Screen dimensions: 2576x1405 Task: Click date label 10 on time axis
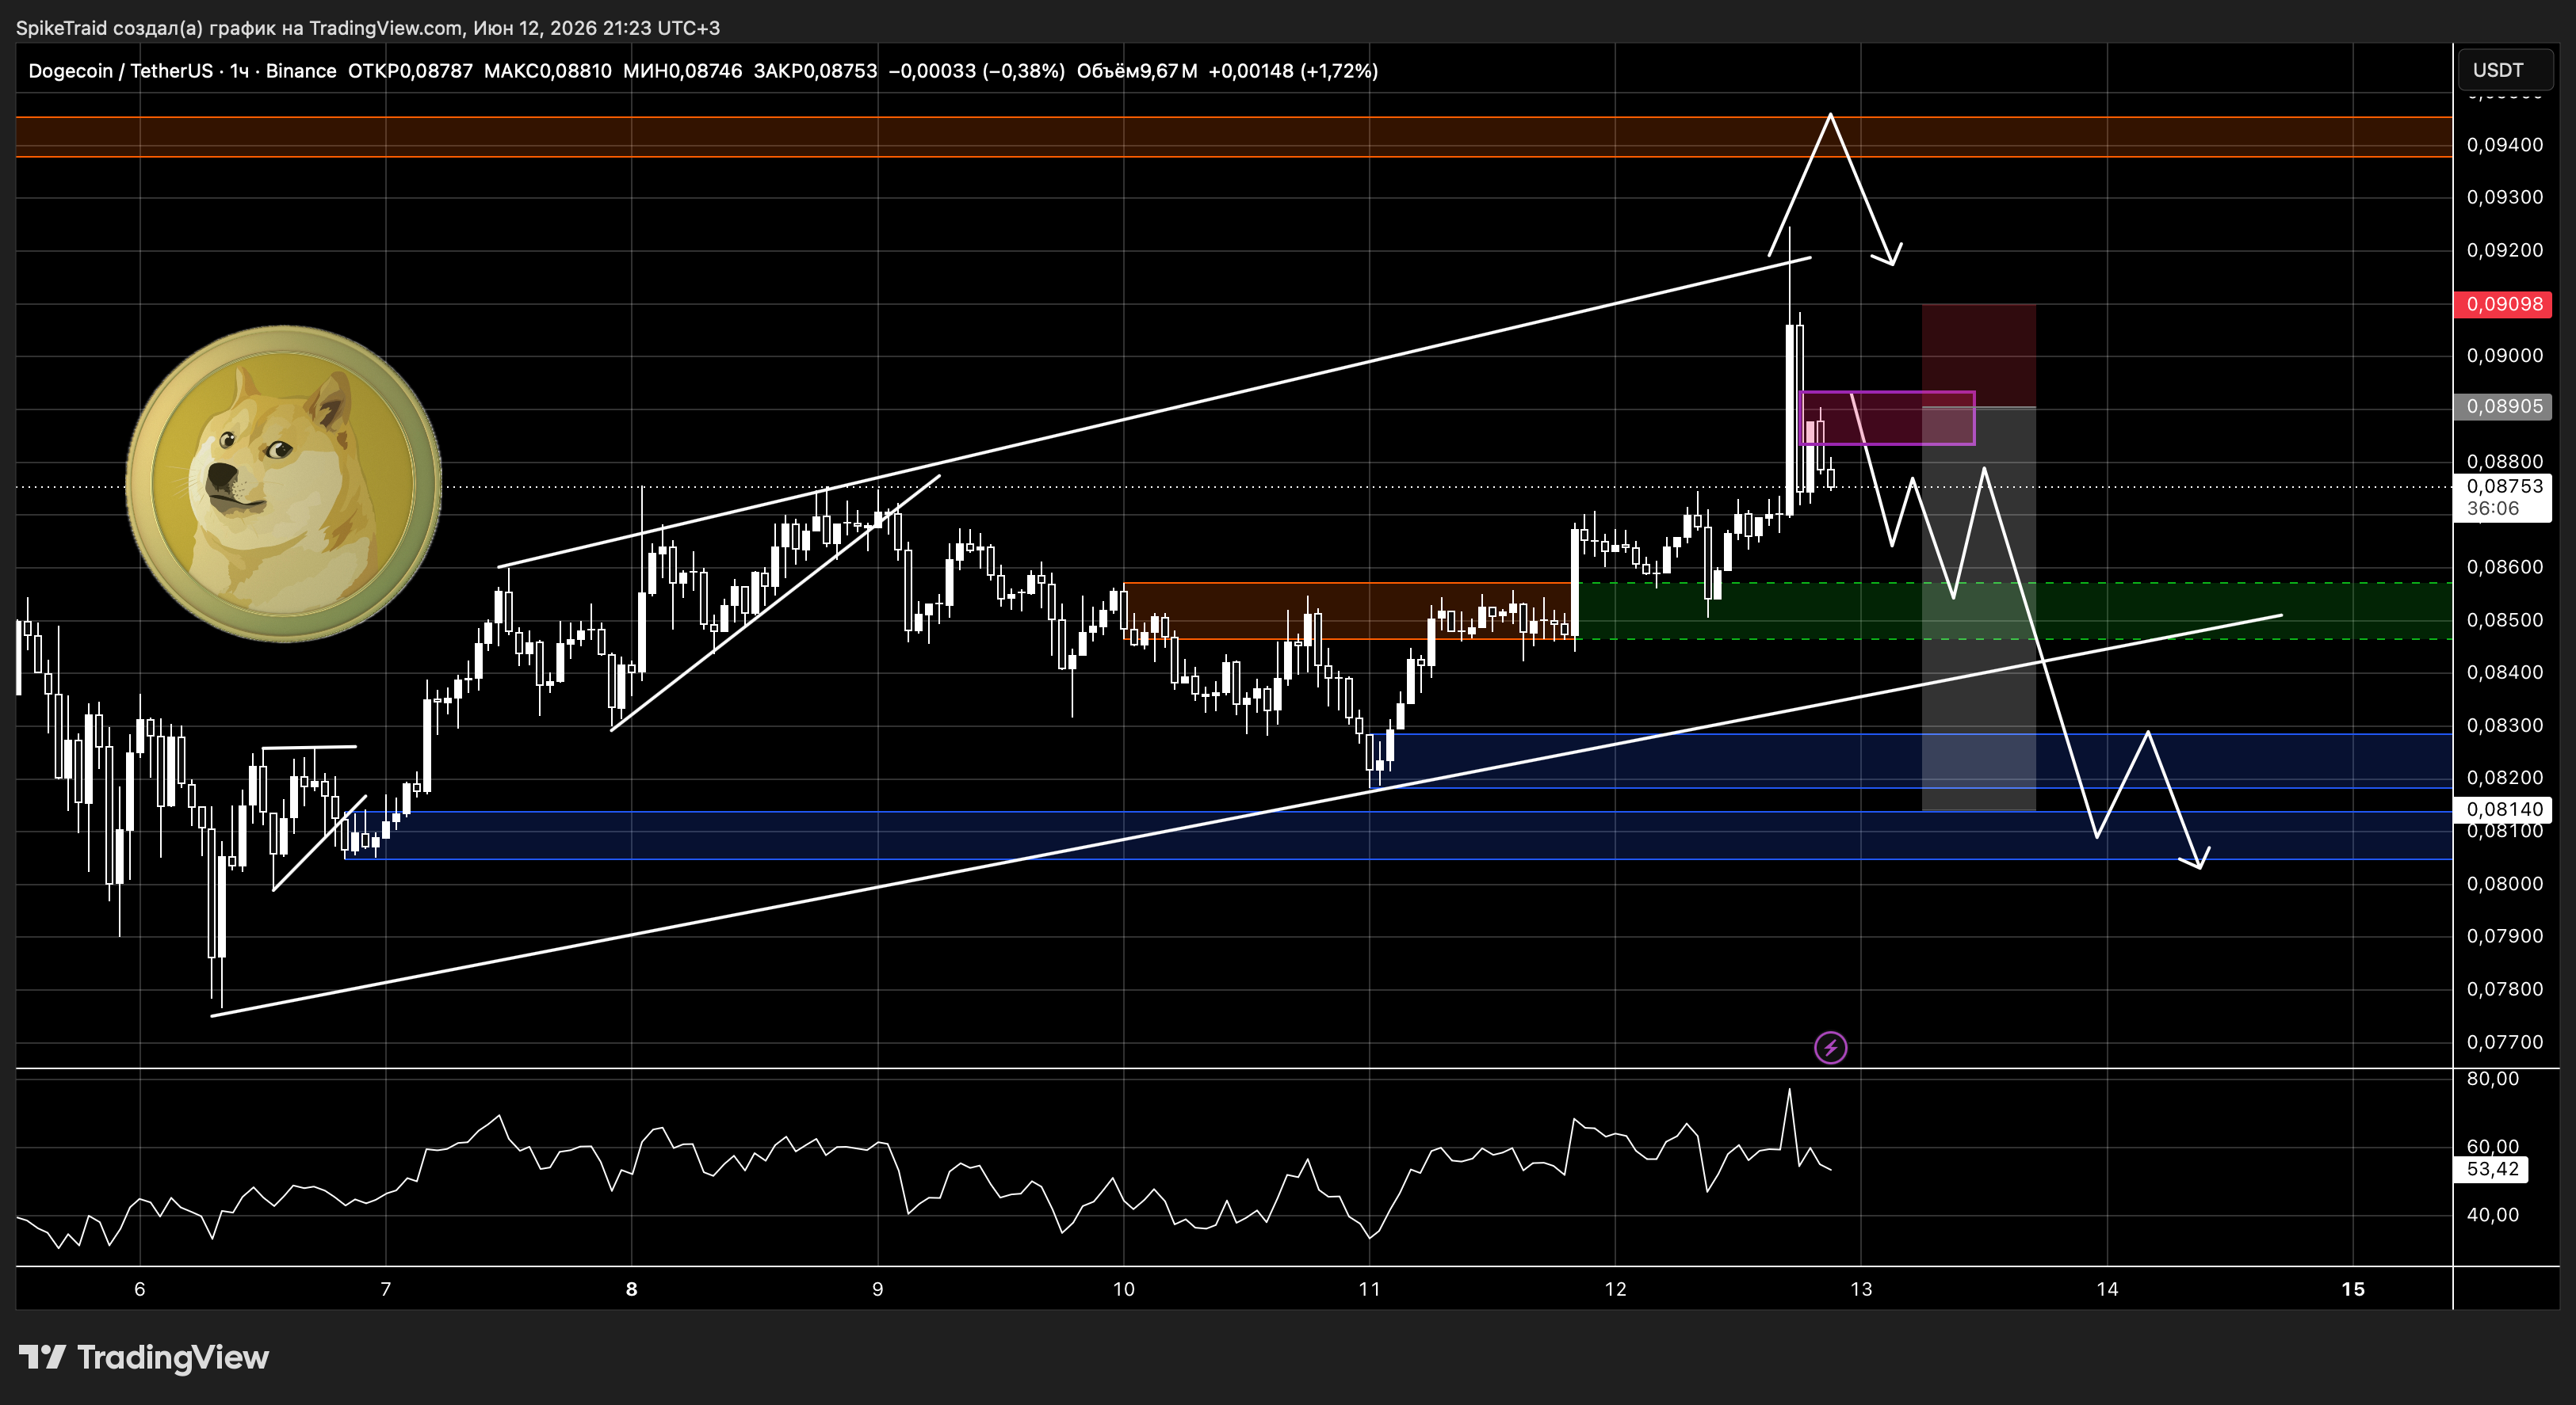tap(1124, 1289)
